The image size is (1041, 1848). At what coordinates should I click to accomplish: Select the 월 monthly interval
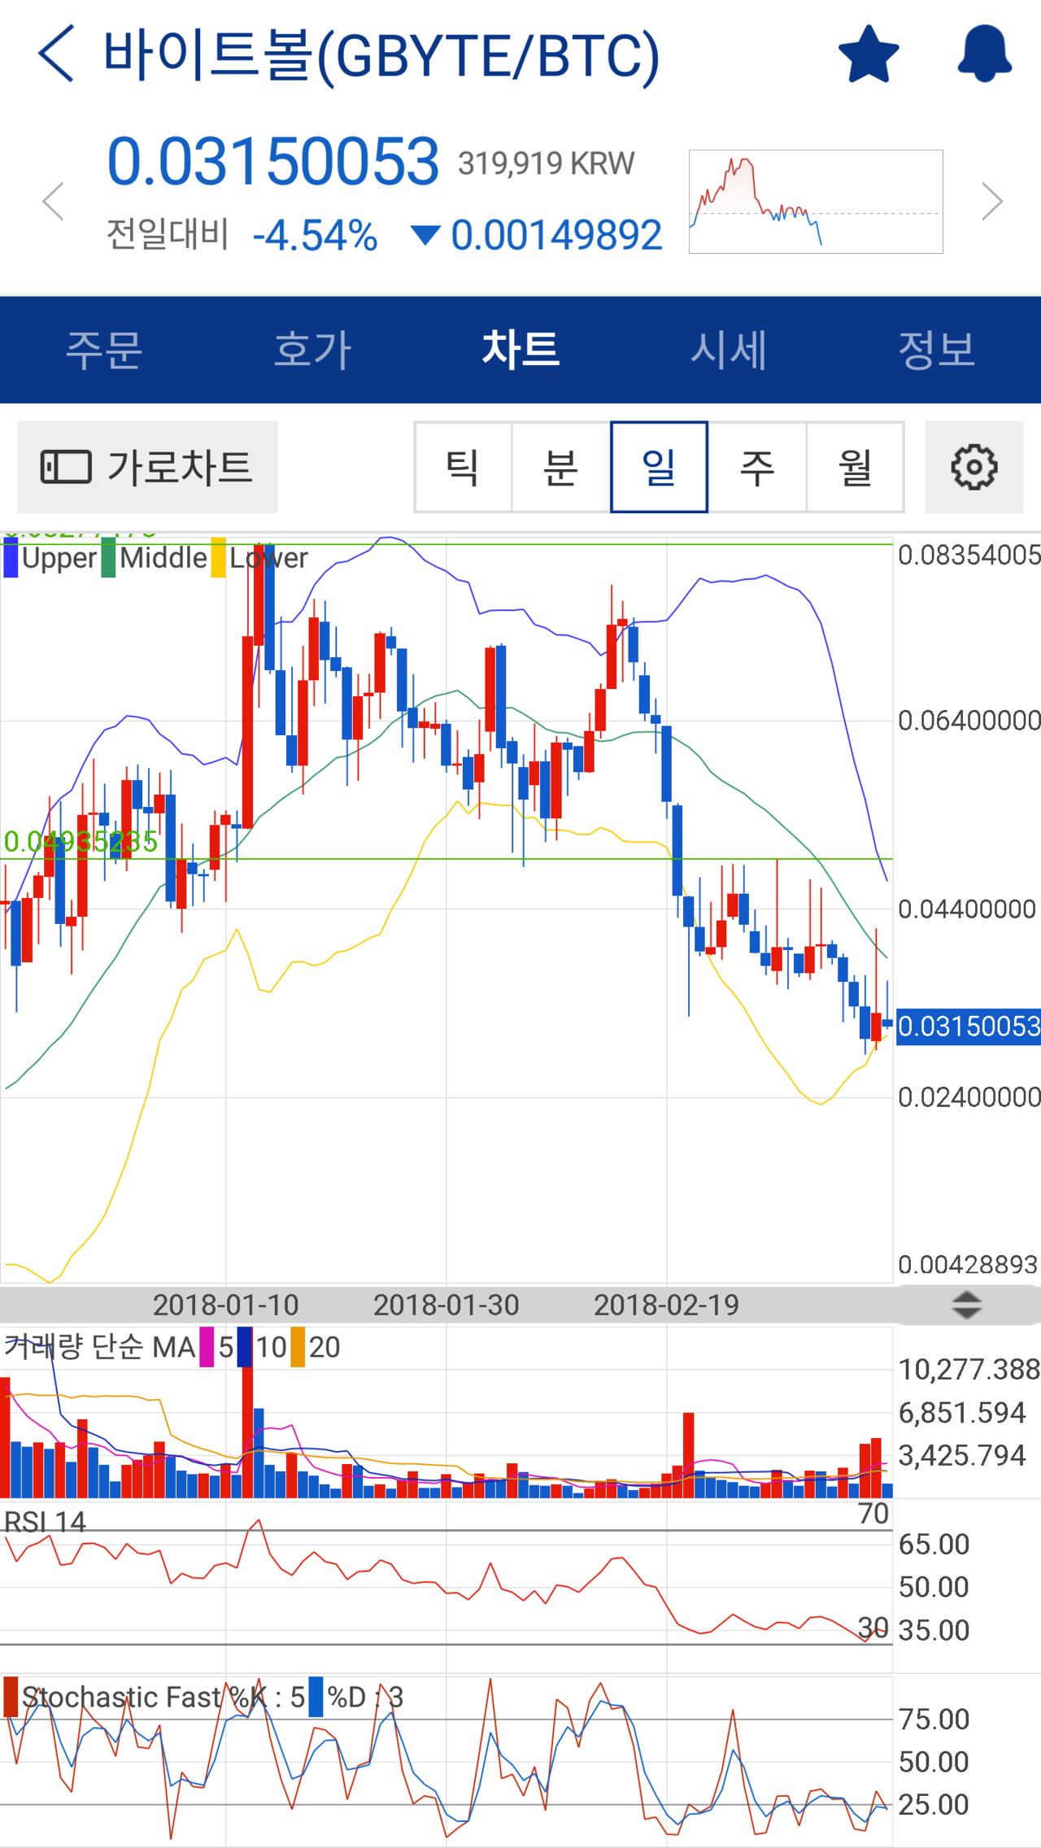[855, 467]
